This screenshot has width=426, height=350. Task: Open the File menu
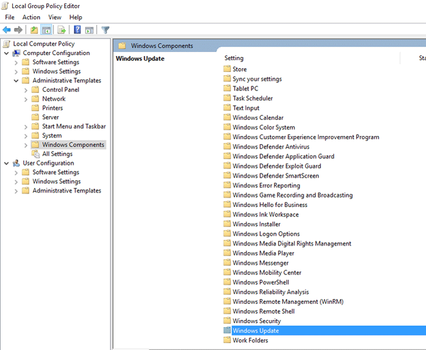pyautogui.click(x=9, y=17)
